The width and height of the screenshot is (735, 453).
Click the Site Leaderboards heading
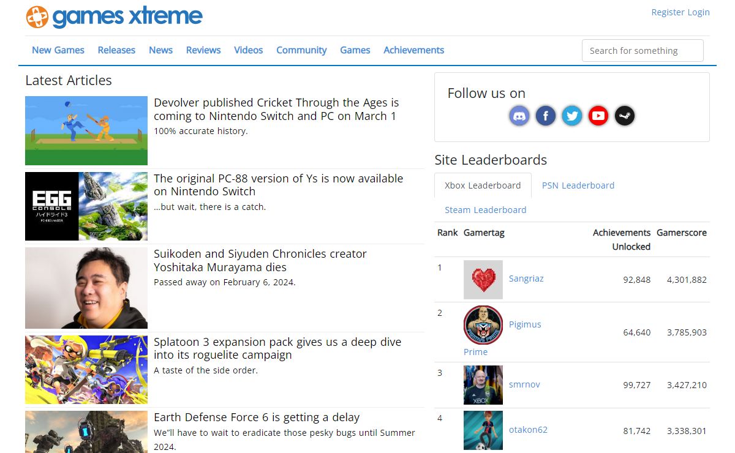(491, 160)
